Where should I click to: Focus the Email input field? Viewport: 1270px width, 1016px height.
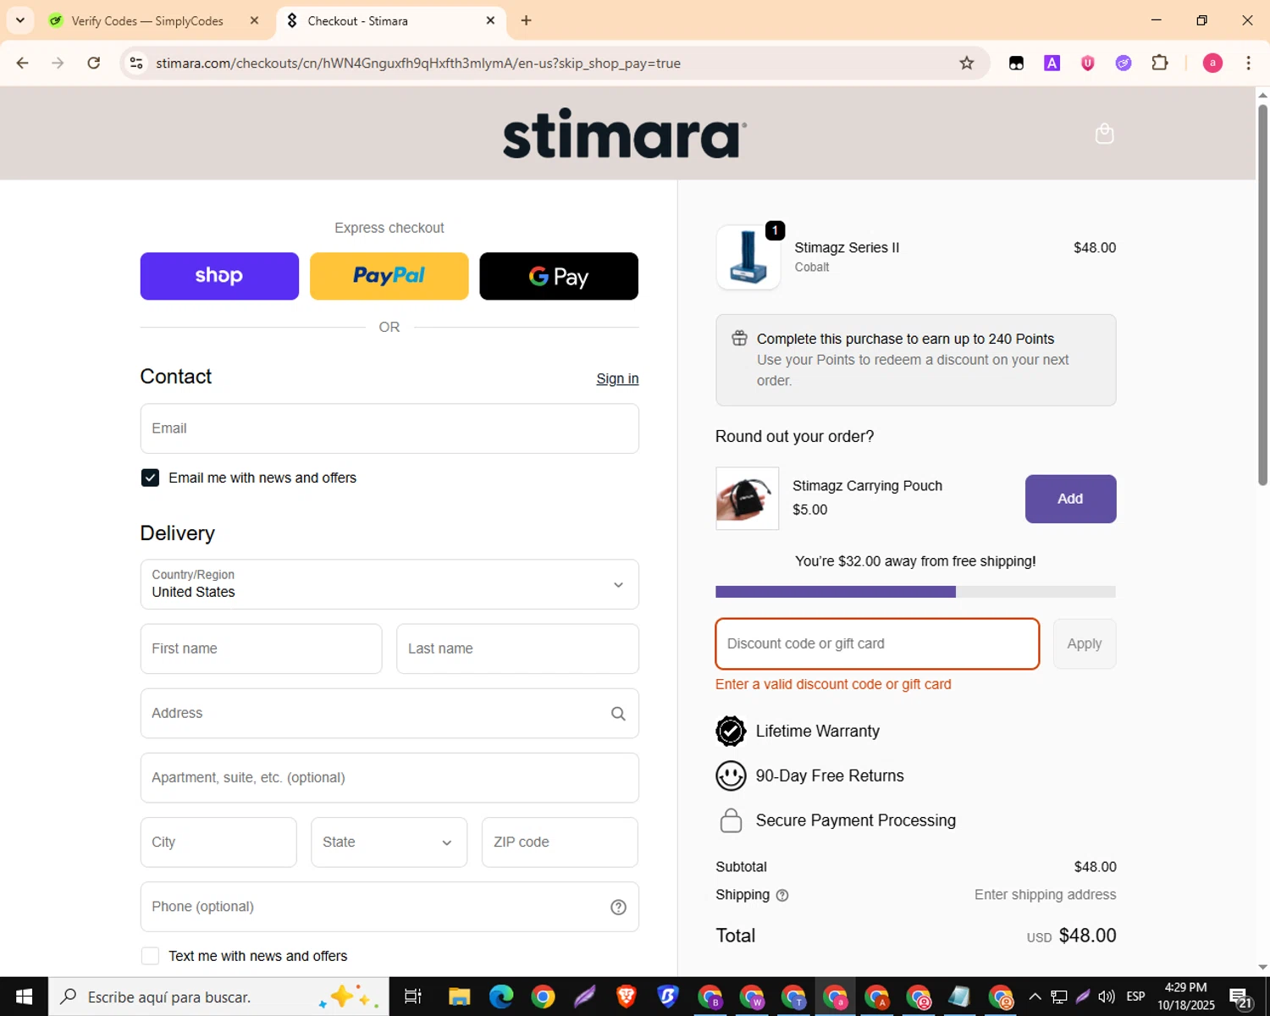pos(389,428)
